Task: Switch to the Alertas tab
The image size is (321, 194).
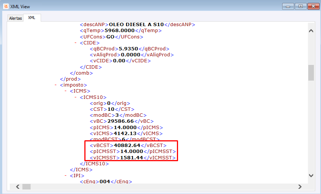Action: [x=15, y=18]
